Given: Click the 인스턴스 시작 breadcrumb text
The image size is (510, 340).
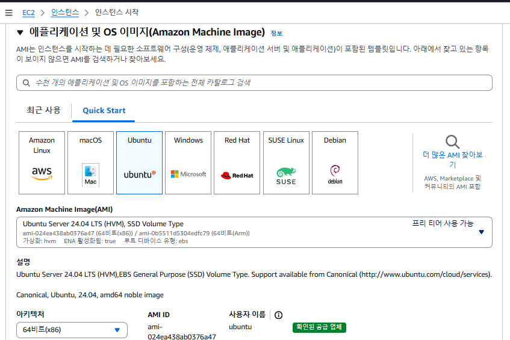Looking at the screenshot, I should (x=117, y=13).
